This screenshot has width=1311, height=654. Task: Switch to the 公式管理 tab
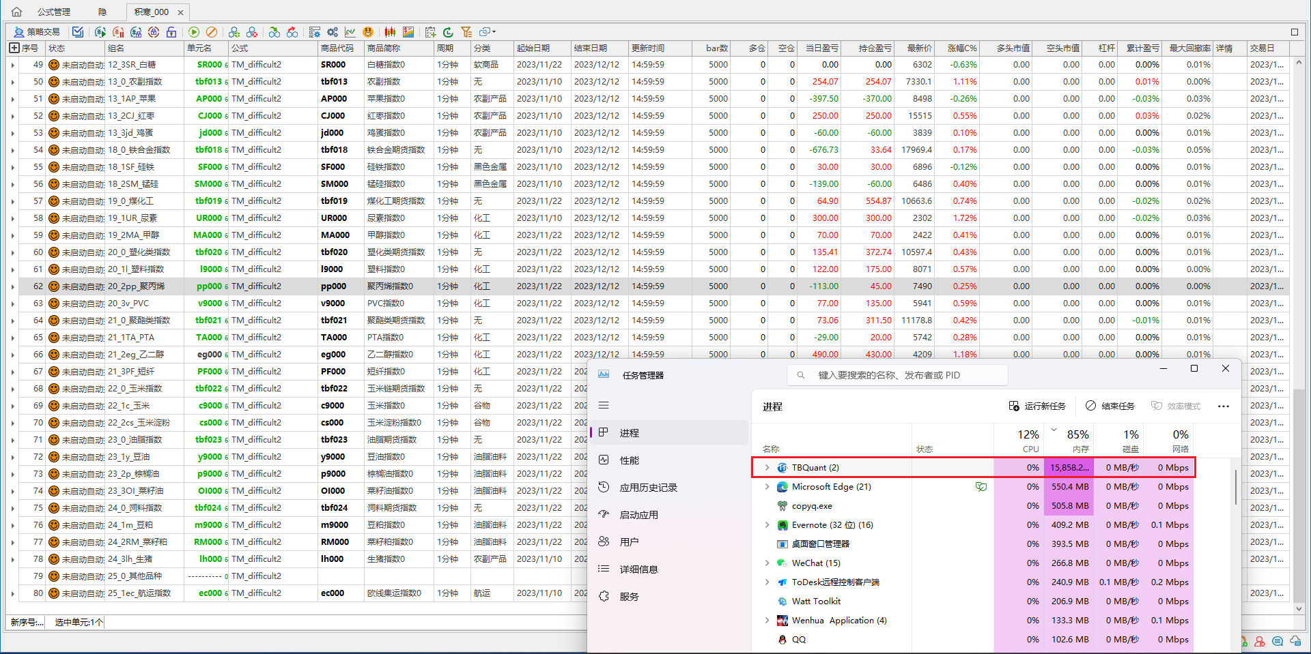(54, 12)
